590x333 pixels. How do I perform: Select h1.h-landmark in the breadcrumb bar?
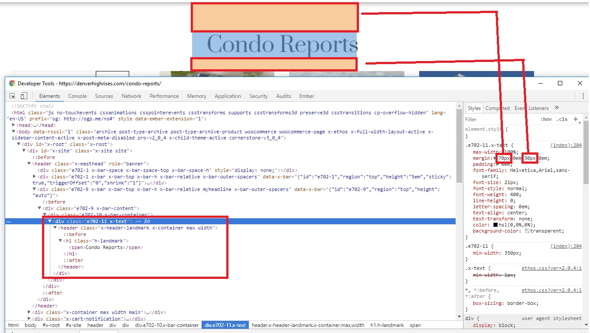point(387,325)
